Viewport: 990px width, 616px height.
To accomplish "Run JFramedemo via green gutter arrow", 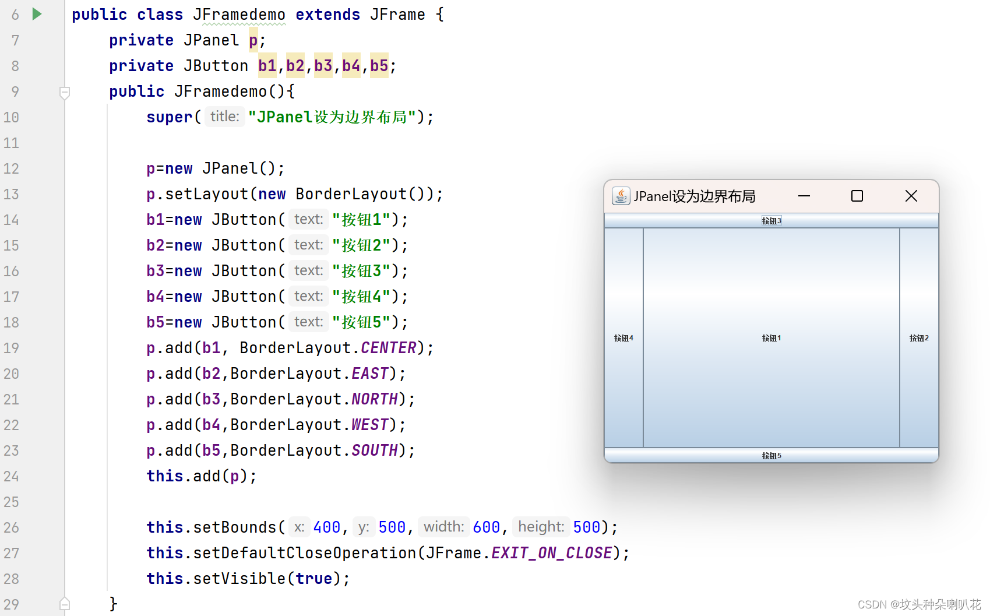I will coord(37,14).
